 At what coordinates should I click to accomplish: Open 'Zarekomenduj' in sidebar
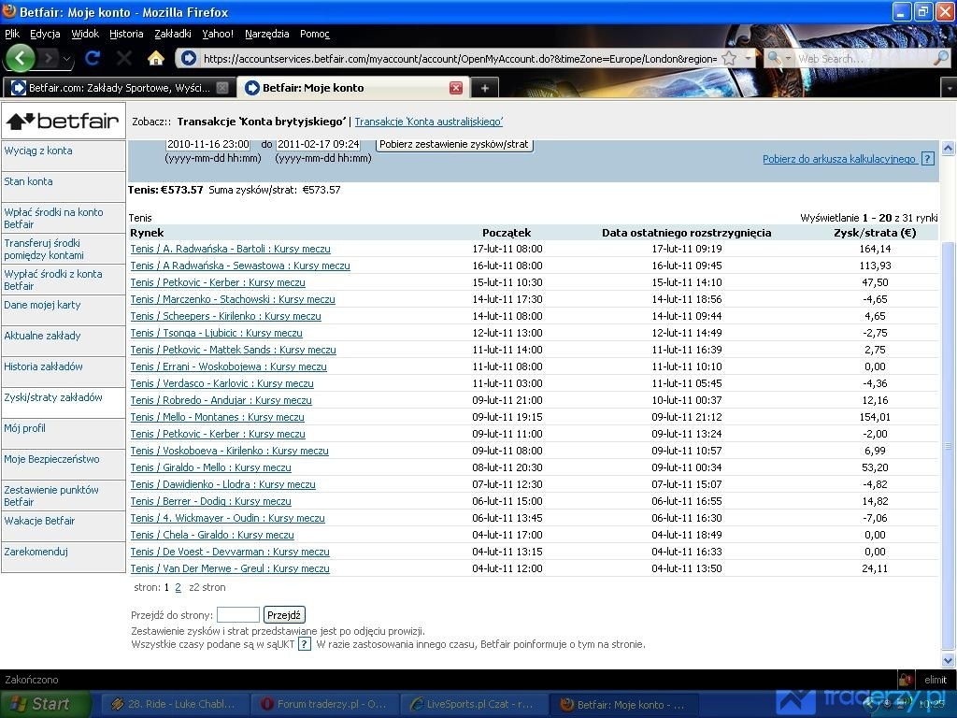[x=36, y=552]
